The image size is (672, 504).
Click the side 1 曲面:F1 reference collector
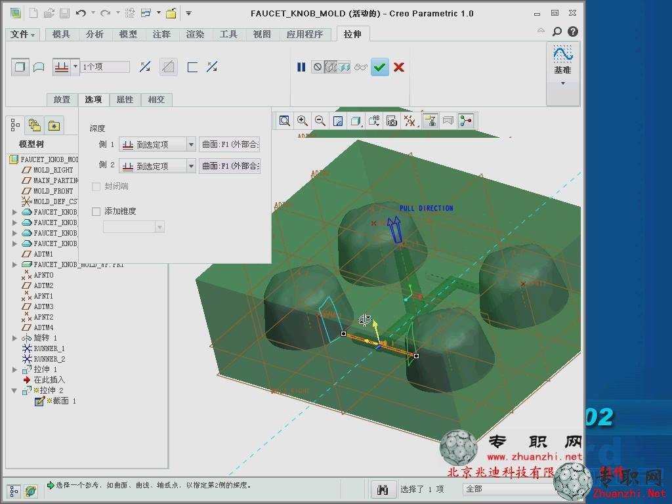[x=230, y=144]
